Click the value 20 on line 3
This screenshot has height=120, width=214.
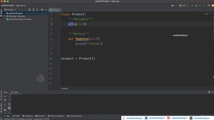(x=85, y=24)
